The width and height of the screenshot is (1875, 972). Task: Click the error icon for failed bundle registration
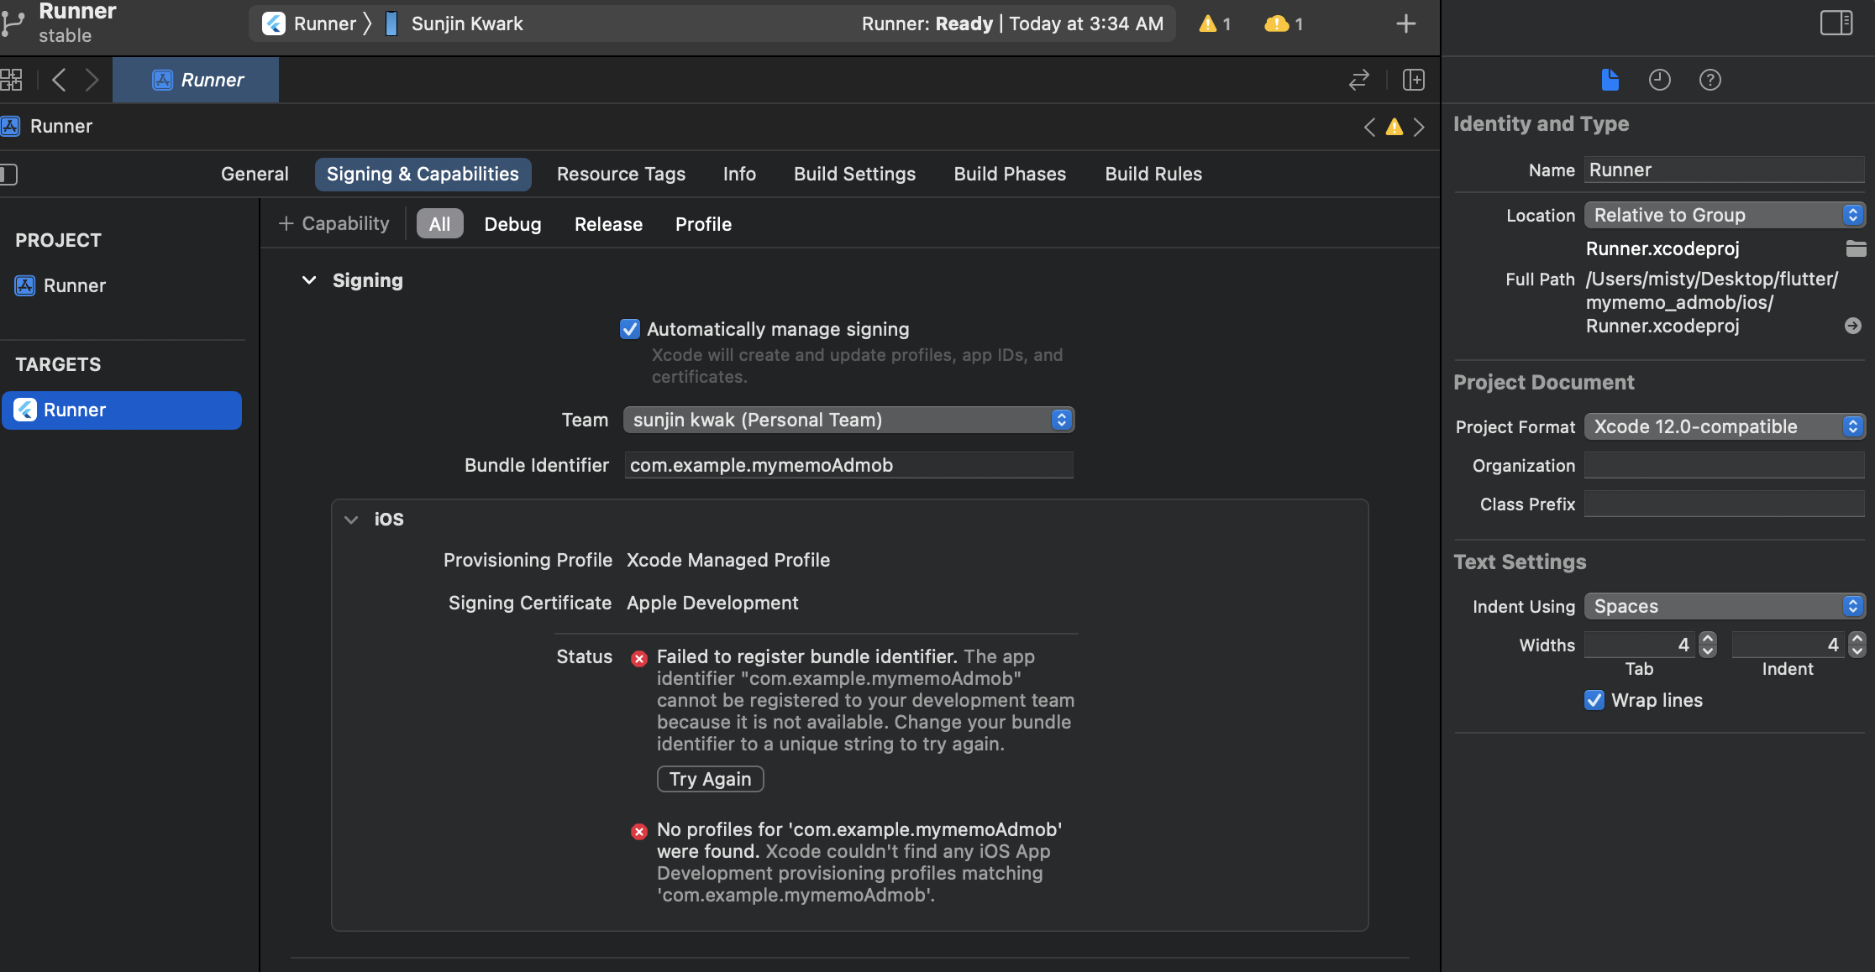coord(639,658)
